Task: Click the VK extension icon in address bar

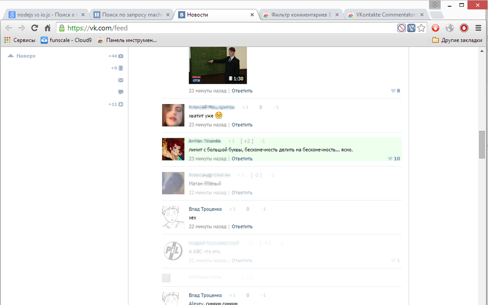Action: coord(411,28)
